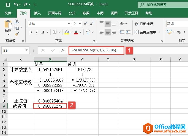This screenshot has height=136, width=188.
Task: Select cell B8 value 0.866025404
Action: [x=50, y=101]
